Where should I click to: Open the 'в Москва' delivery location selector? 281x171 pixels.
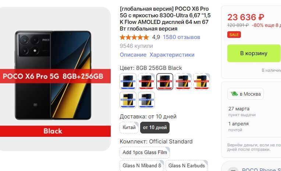pos(246,94)
